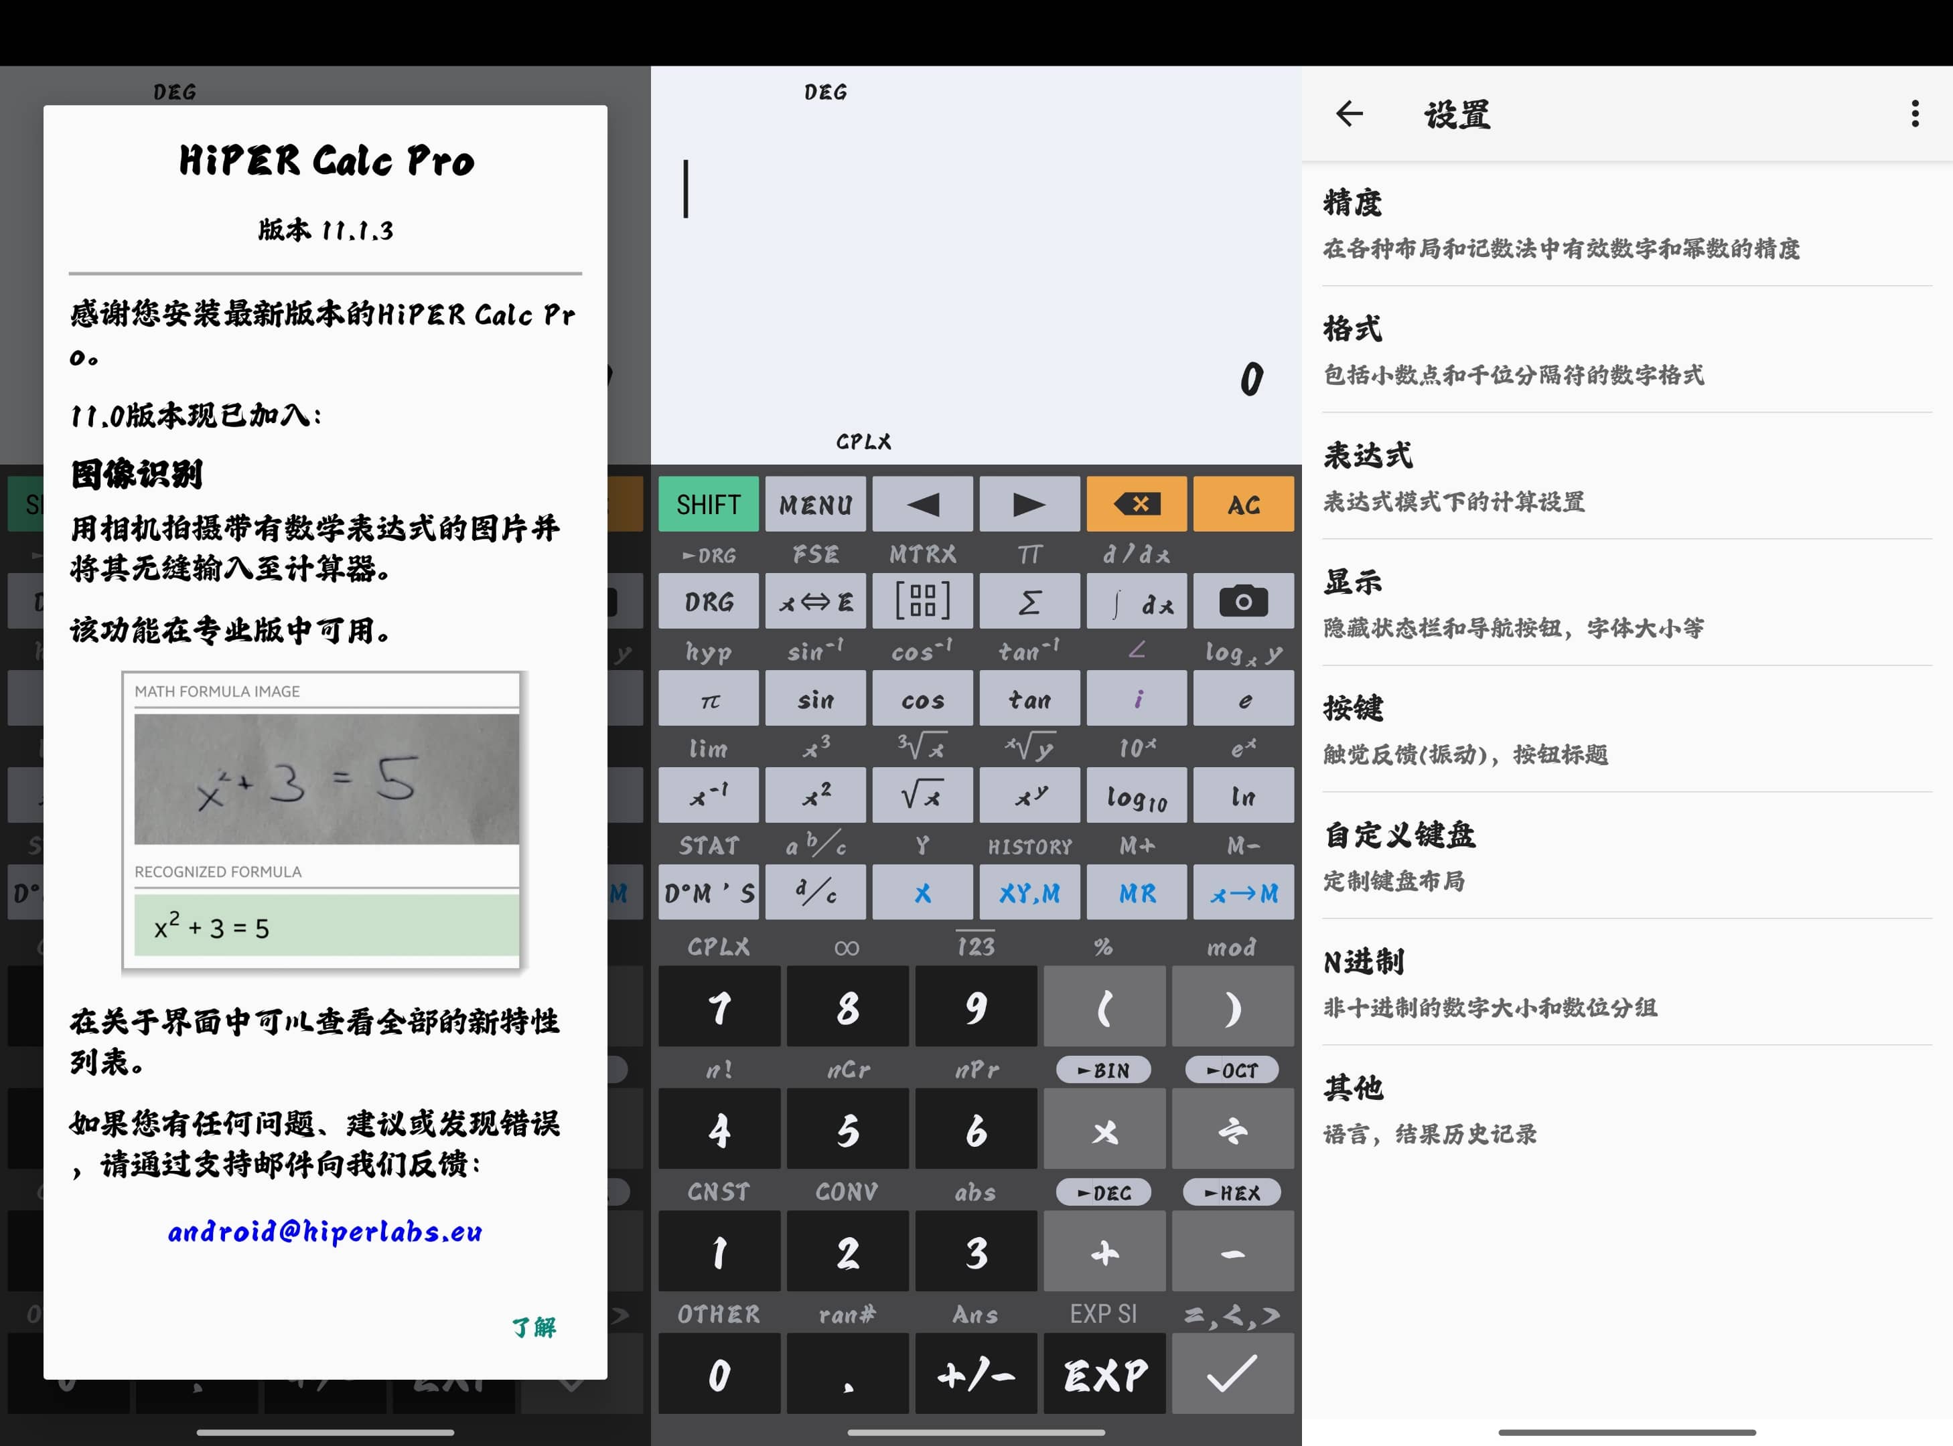Image resolution: width=1953 pixels, height=1446 pixels.
Task: Convert to hexadecimal with the HEX pill
Action: [x=1232, y=1193]
